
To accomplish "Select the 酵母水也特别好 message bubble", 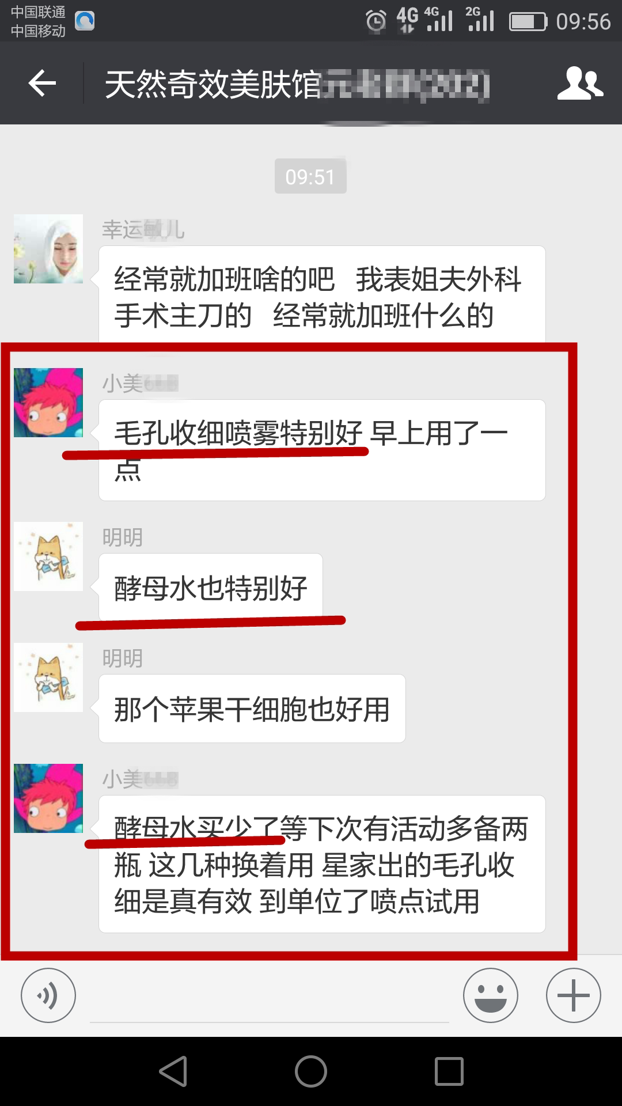I will [x=211, y=588].
